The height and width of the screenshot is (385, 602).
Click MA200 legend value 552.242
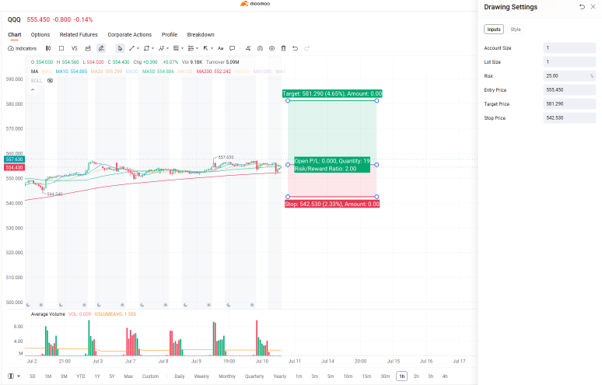click(x=214, y=72)
